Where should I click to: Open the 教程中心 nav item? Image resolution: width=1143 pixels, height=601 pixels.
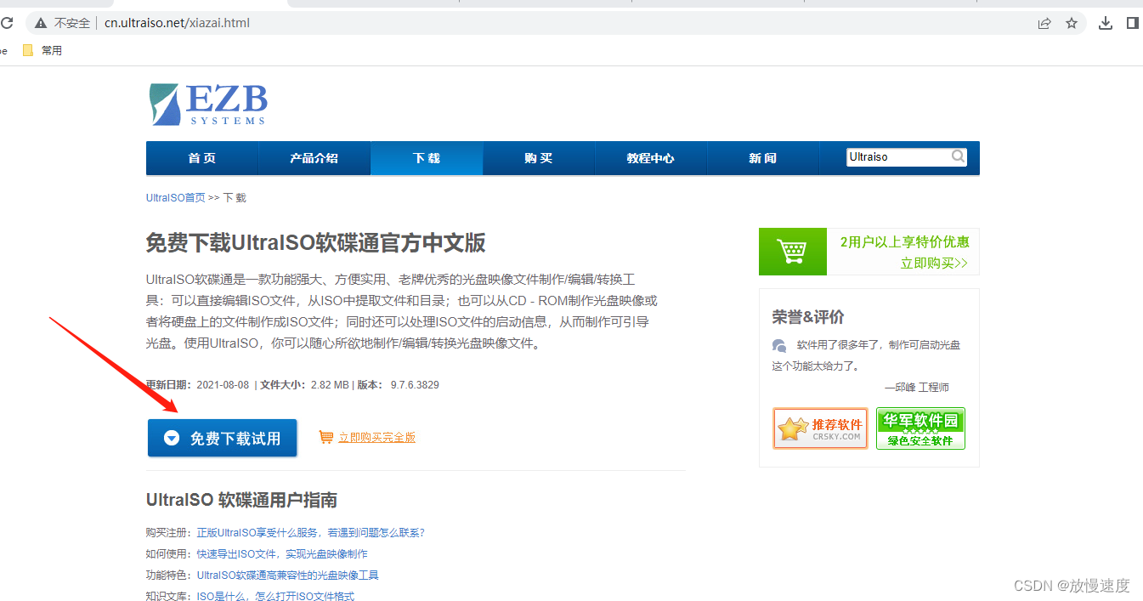click(x=651, y=158)
